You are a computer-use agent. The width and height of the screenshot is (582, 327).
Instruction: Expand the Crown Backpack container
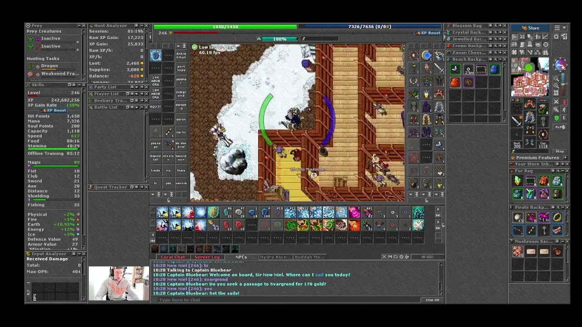pos(500,46)
